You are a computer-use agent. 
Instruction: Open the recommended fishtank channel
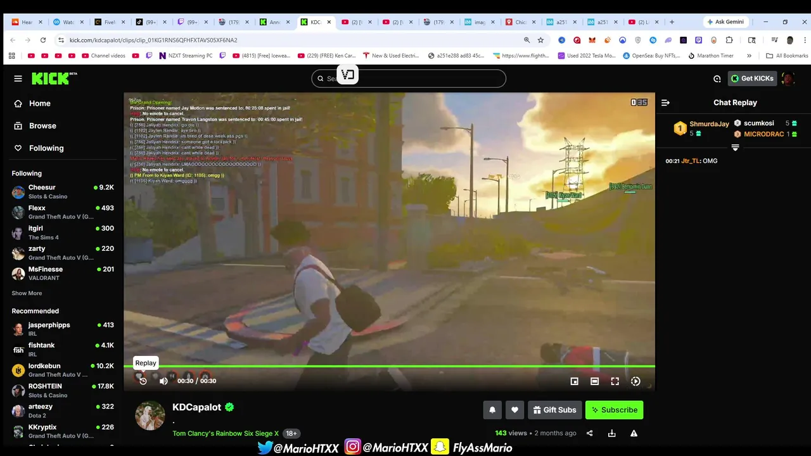[62, 349]
